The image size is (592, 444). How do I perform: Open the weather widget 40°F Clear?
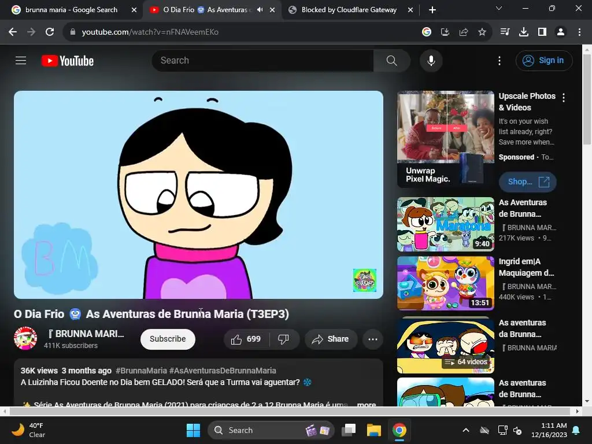click(28, 430)
